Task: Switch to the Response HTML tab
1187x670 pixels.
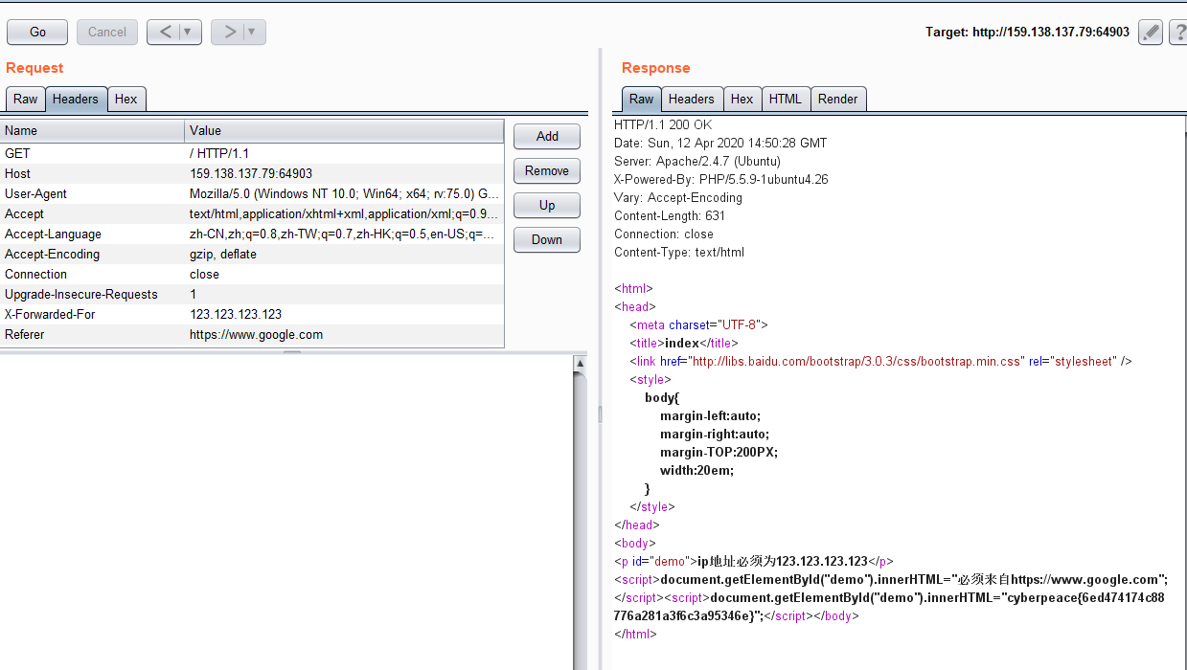Action: (x=786, y=99)
